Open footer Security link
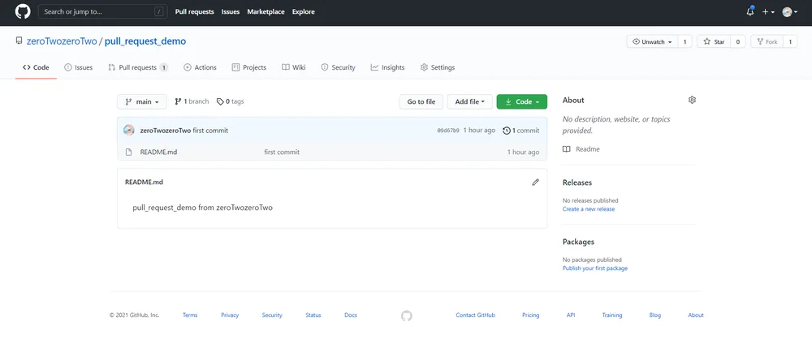The height and width of the screenshot is (356, 812). [272, 315]
